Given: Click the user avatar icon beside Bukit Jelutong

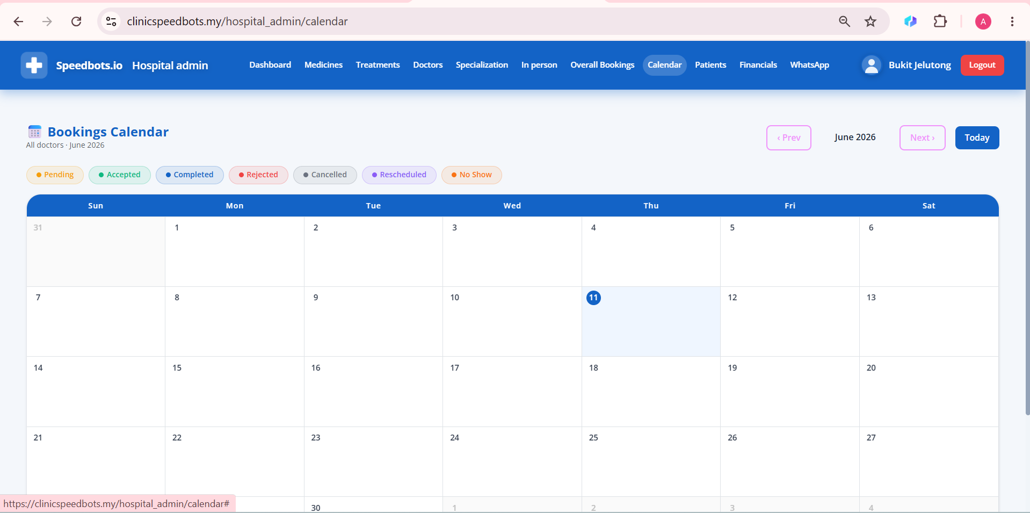Looking at the screenshot, I should click(872, 66).
